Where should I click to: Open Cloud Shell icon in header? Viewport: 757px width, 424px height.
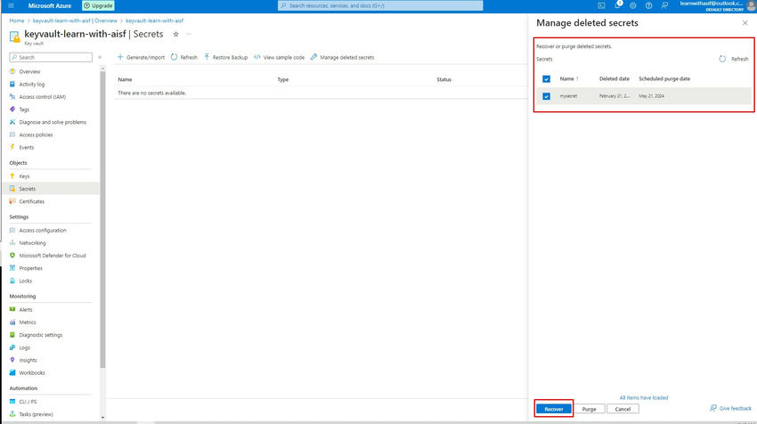[x=601, y=6]
